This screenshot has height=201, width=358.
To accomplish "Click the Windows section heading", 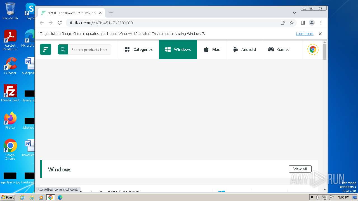I will (60, 169).
